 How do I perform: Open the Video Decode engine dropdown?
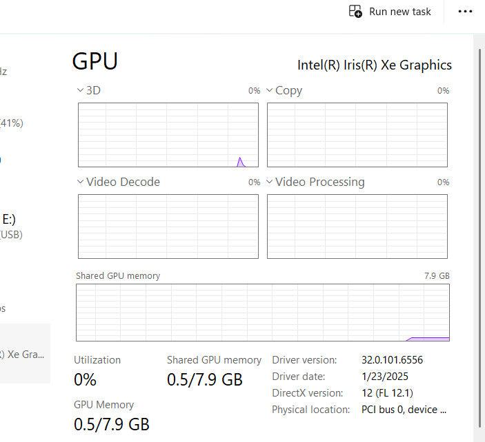(81, 182)
